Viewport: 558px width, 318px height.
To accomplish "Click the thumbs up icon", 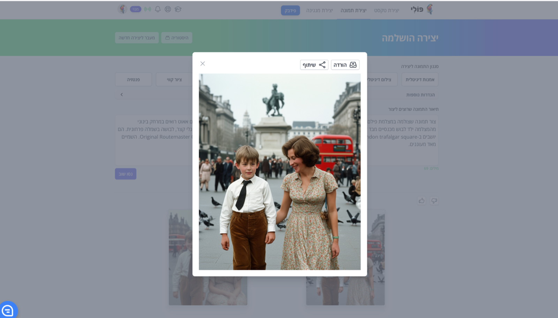I will point(422,201).
